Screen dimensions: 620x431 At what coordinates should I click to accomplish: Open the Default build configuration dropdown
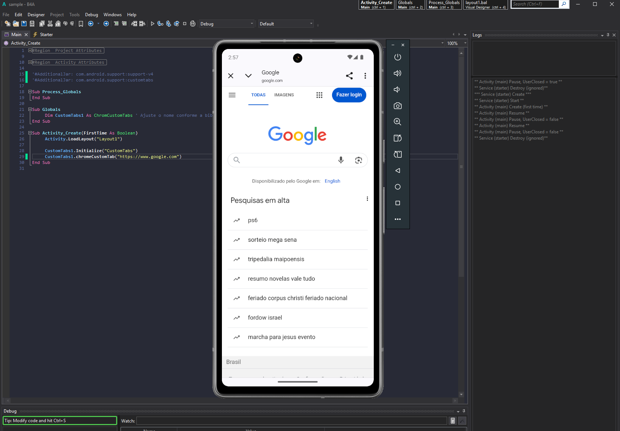pos(286,24)
